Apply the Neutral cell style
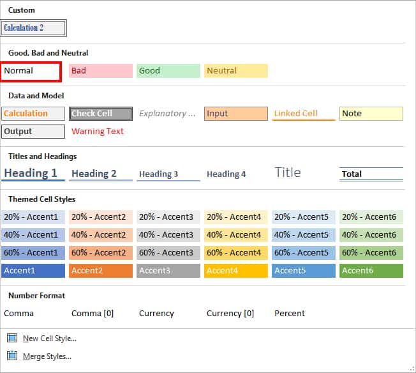The image size is (416, 373). click(236, 71)
